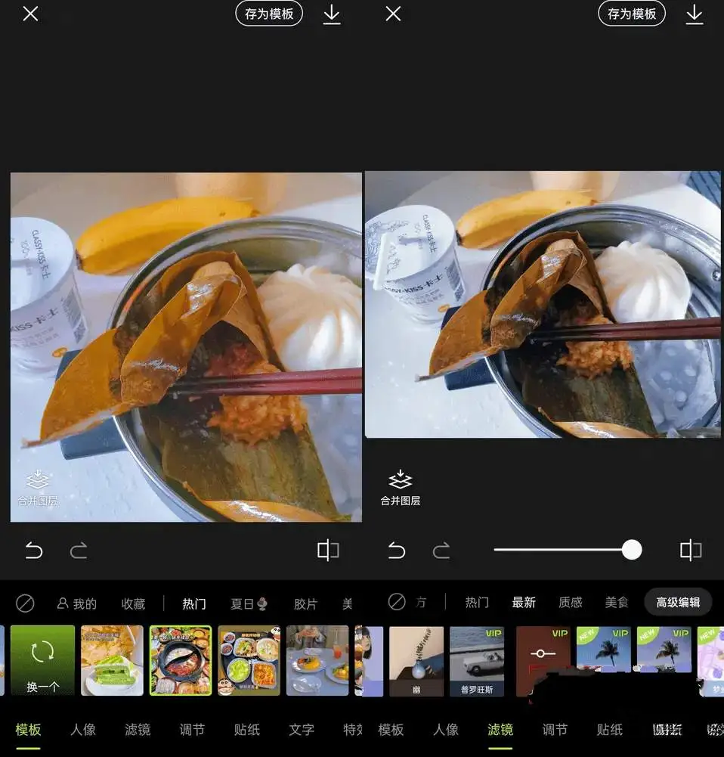
Task: Tap the adjust icon on the red filter
Action: [543, 654]
